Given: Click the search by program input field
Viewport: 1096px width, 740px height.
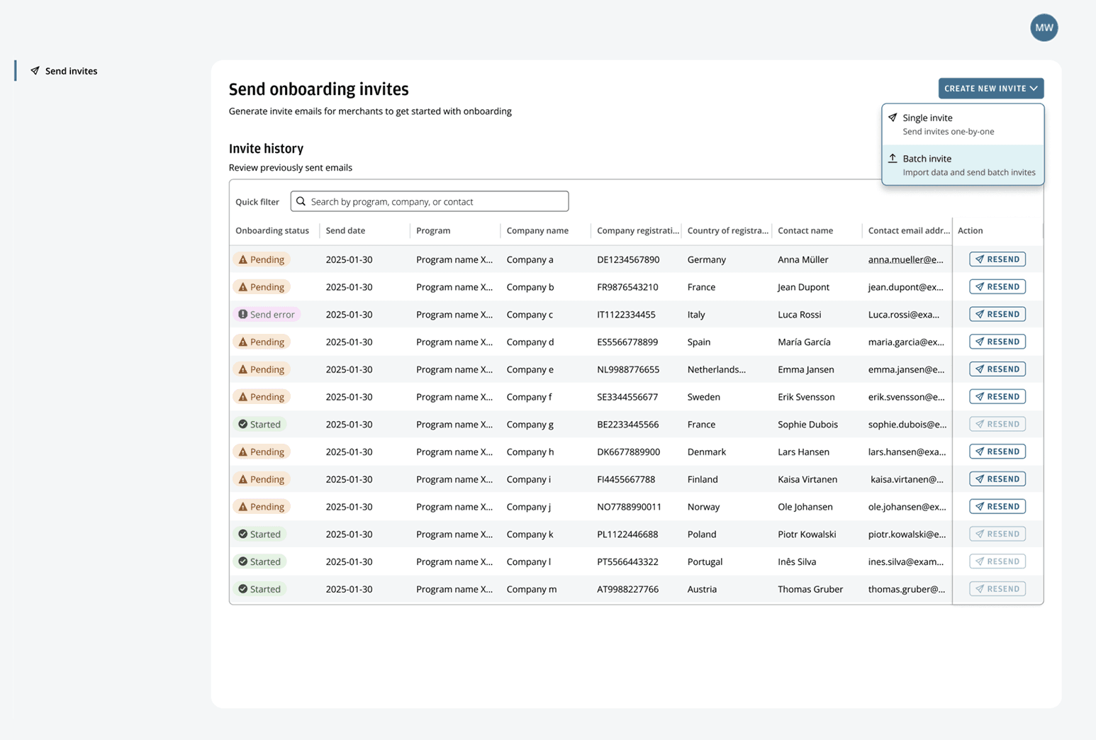Looking at the screenshot, I should pos(430,201).
